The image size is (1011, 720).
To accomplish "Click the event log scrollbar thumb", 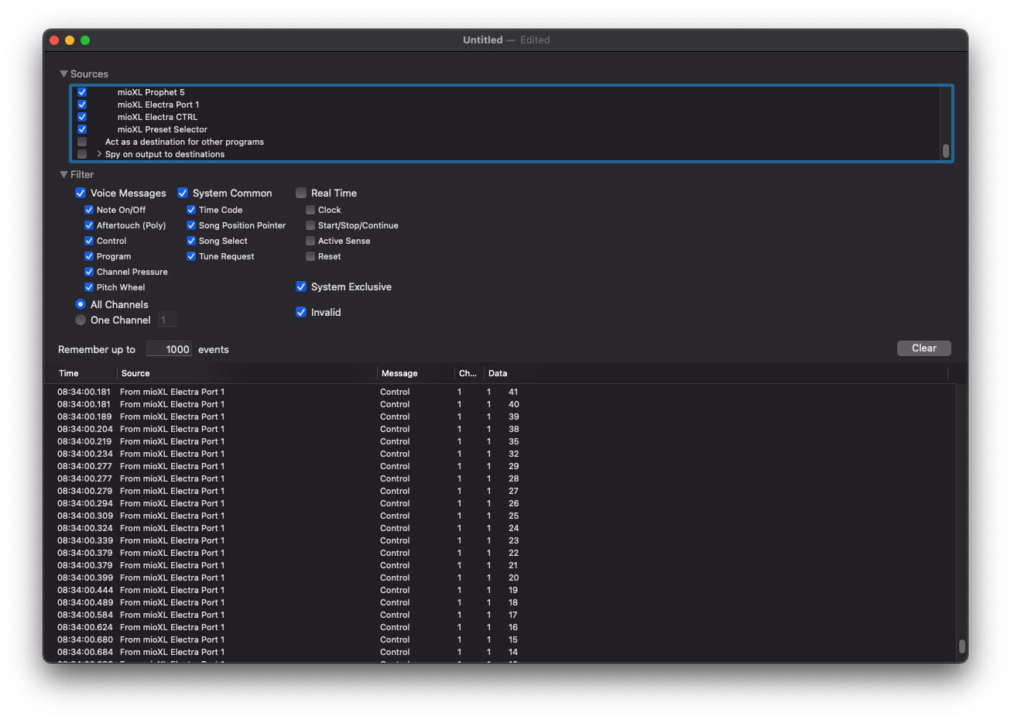I will click(961, 646).
